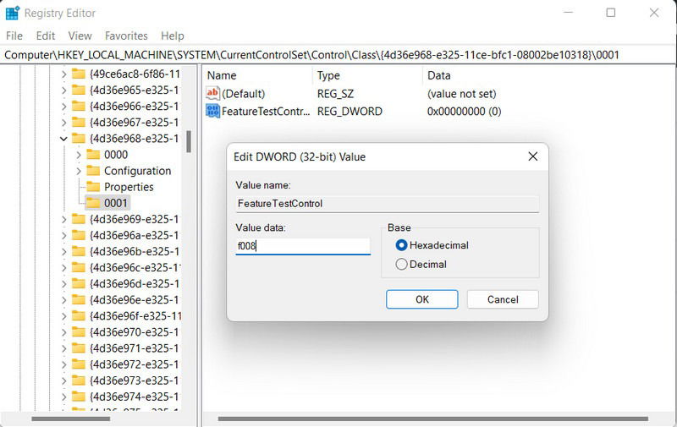
Task: Open the File menu
Action: tap(14, 36)
